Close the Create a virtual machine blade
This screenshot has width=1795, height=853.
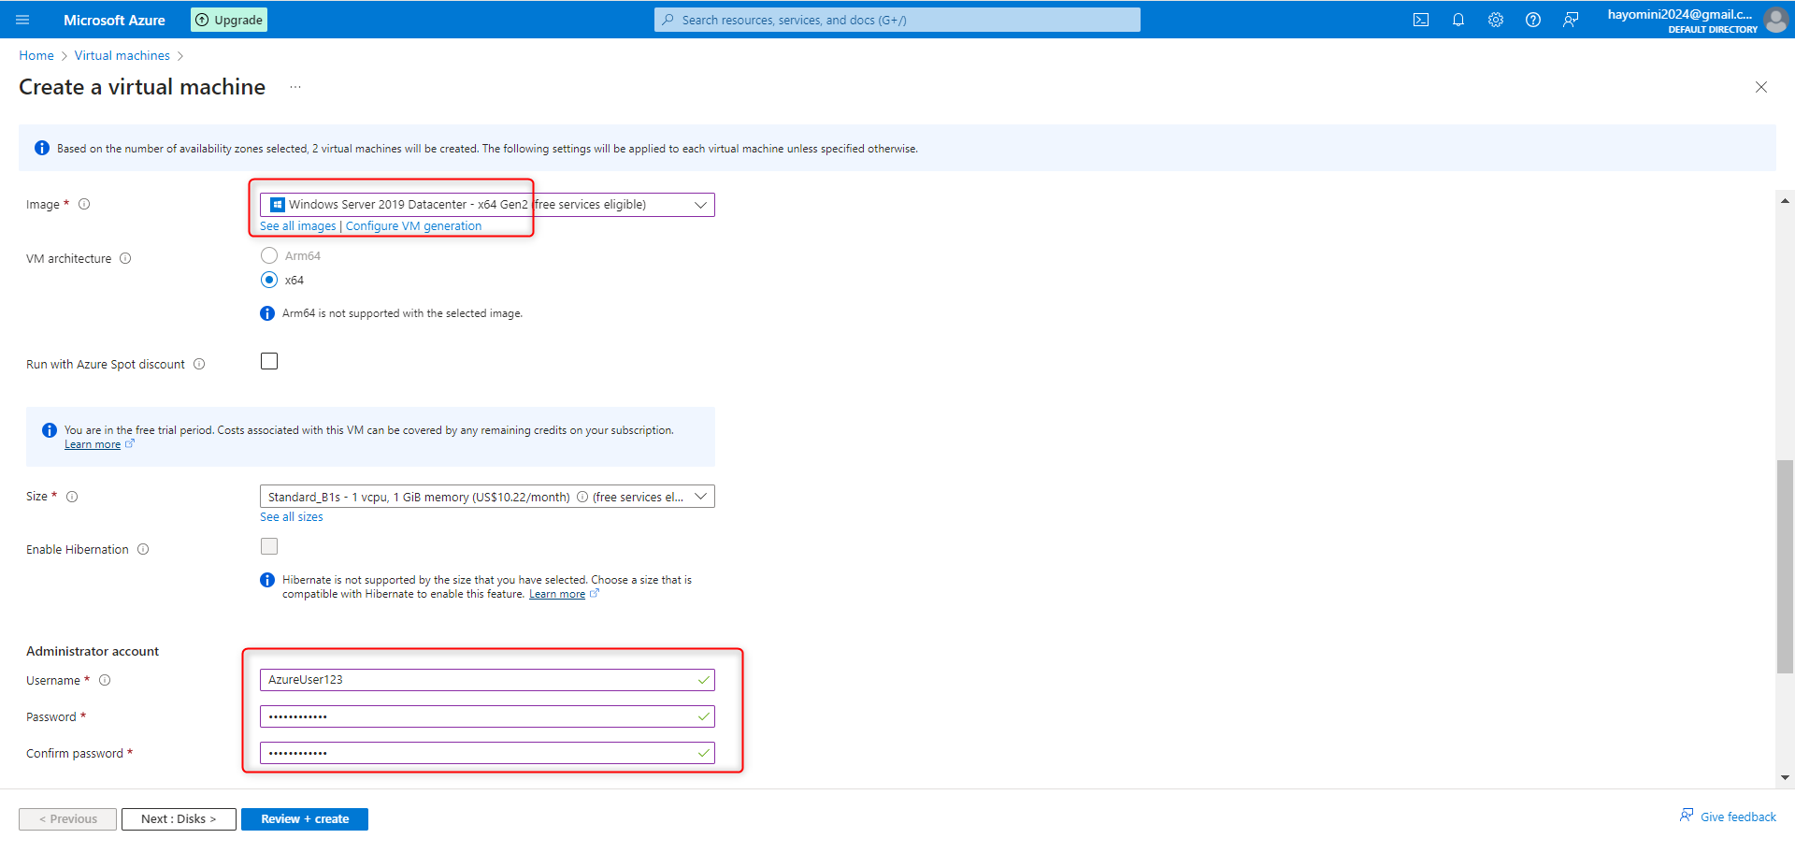click(1761, 87)
